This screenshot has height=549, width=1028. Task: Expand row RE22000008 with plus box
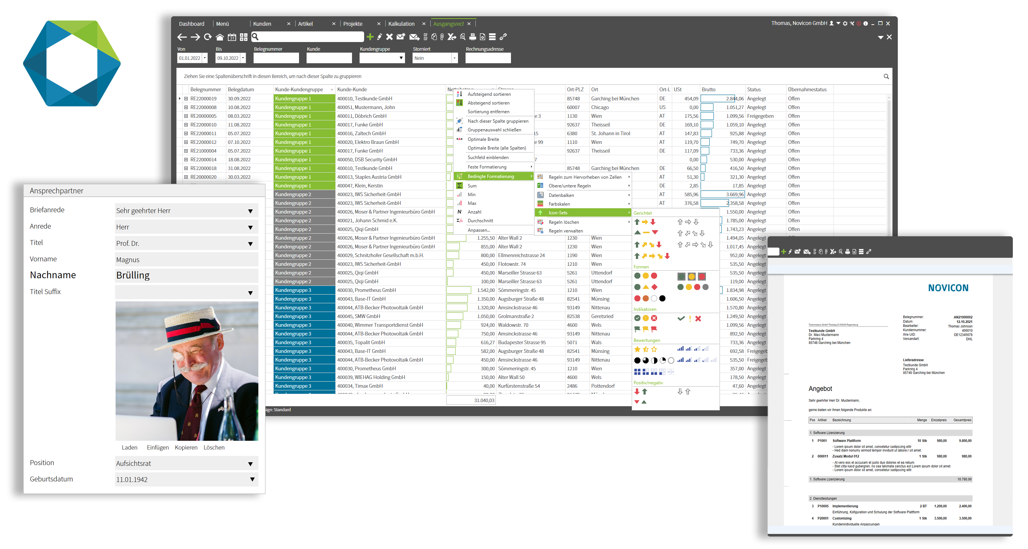[186, 108]
